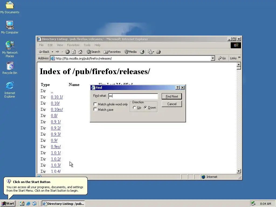Enable Match case checkbox
The width and height of the screenshot is (276, 207).
coord(95,109)
